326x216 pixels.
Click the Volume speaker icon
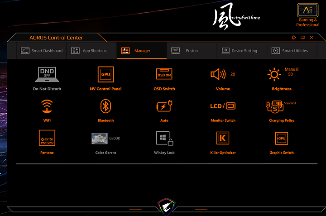click(218, 74)
